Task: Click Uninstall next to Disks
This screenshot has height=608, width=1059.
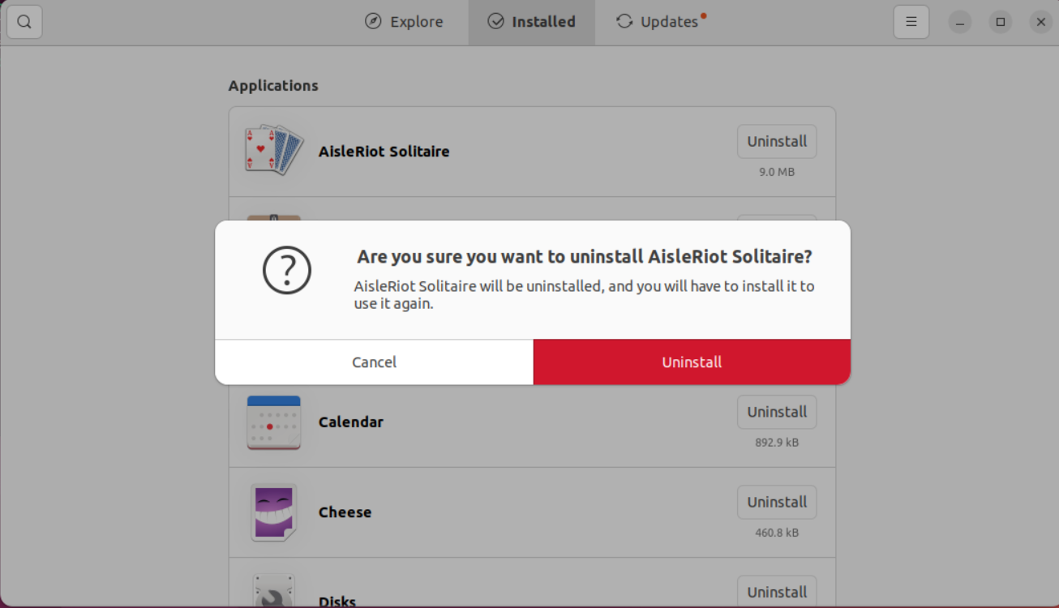Action: click(777, 592)
